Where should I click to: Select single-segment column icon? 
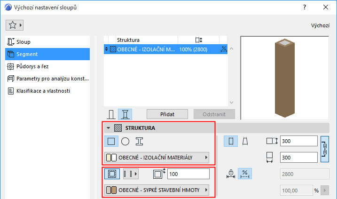[111, 114]
